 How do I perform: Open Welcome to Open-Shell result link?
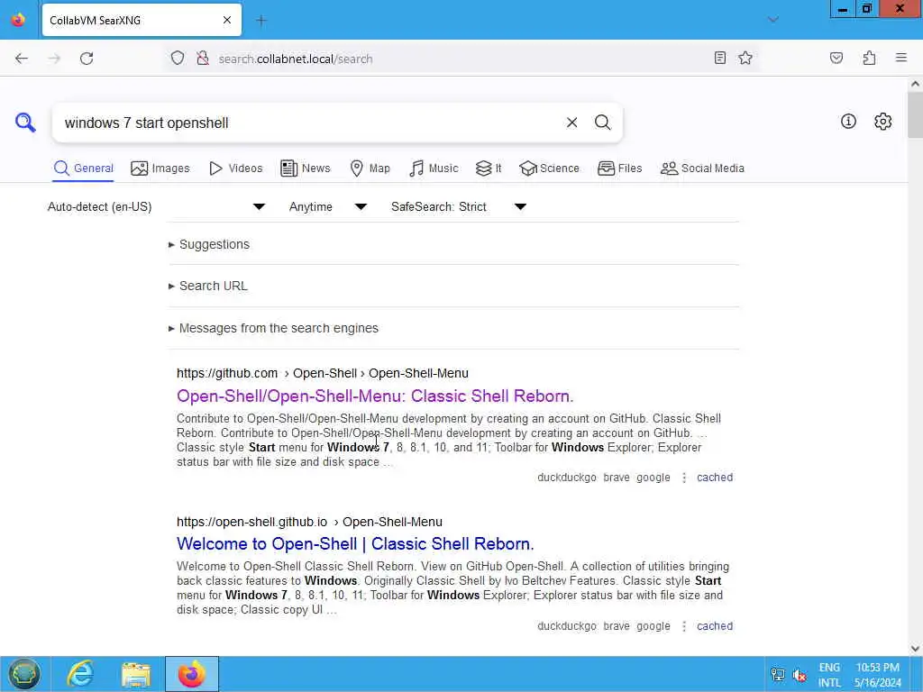click(355, 543)
